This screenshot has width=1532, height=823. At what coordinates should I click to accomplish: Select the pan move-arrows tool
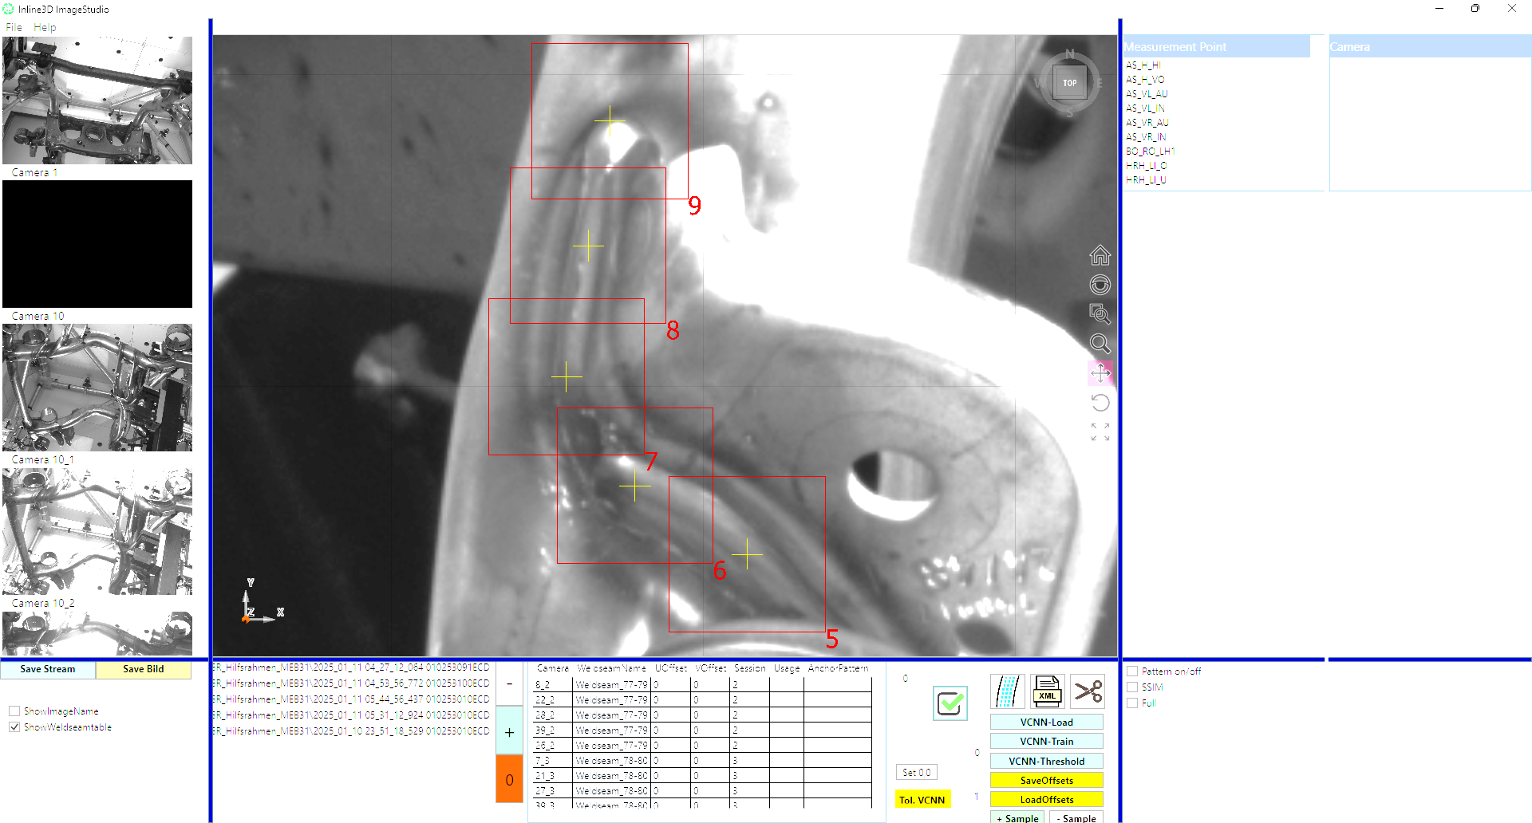1100,372
